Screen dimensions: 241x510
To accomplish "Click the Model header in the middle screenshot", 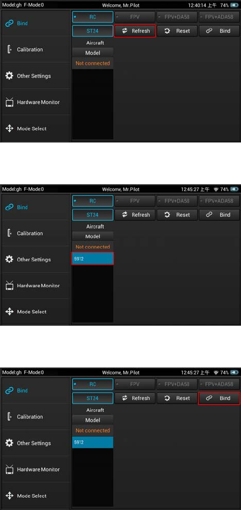I will [93, 236].
